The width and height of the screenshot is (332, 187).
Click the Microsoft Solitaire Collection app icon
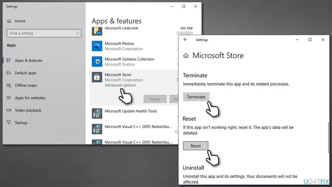pos(97,61)
